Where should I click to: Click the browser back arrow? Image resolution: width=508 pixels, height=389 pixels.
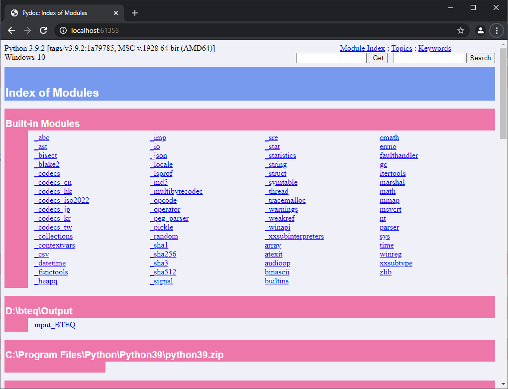pyautogui.click(x=11, y=30)
